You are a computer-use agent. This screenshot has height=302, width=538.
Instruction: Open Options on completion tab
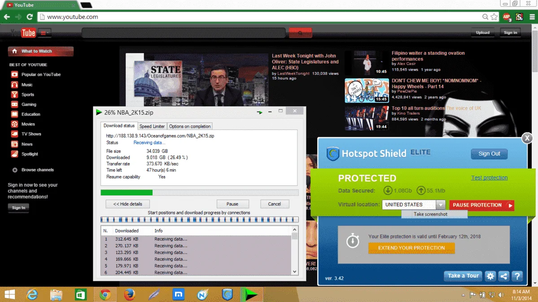[190, 126]
